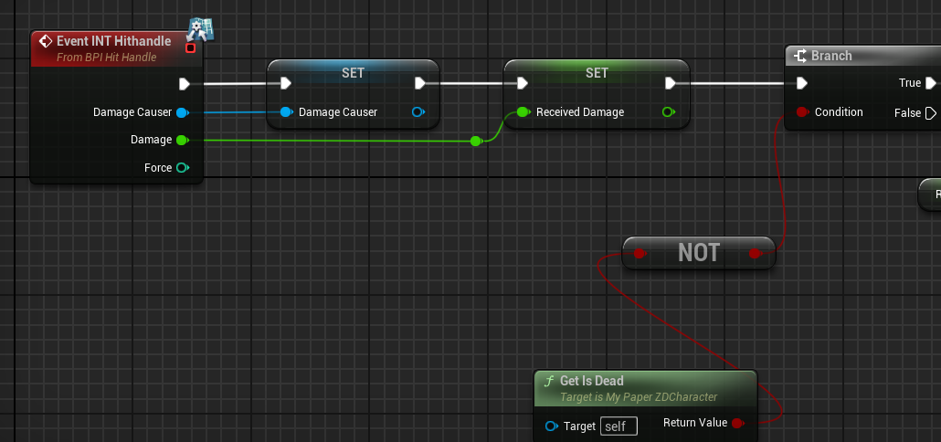Select the Branch node title
Image resolution: width=941 pixels, height=442 pixels.
pos(831,56)
